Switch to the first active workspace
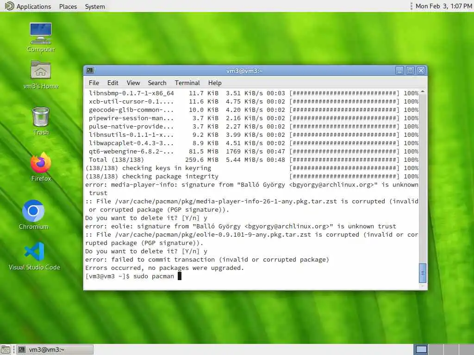The height and width of the screenshot is (355, 474). (421, 349)
